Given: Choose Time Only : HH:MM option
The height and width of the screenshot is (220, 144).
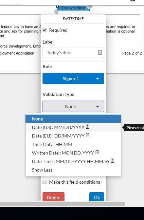Looking at the screenshot, I should pyautogui.click(x=73, y=144).
